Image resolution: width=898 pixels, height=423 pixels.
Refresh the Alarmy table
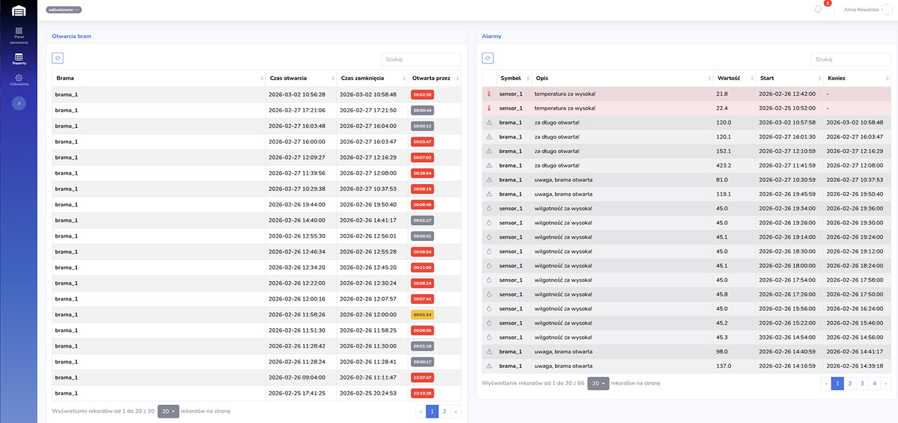(487, 58)
